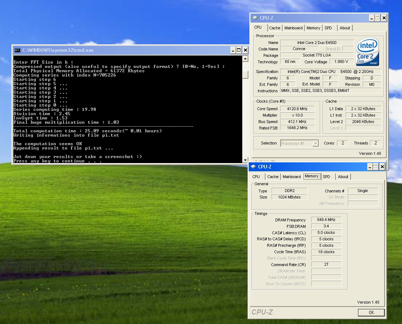Click the OK button in CPU-Z
Viewport: 402px width, 324px height.
(371, 313)
